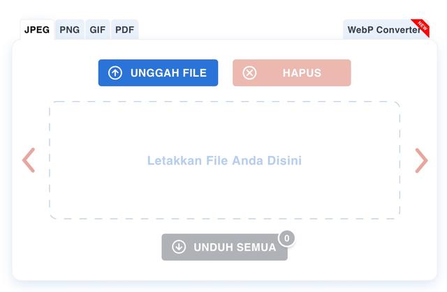This screenshot has width=447, height=292.
Task: Switch to the JPEG tab
Action: pos(37,29)
